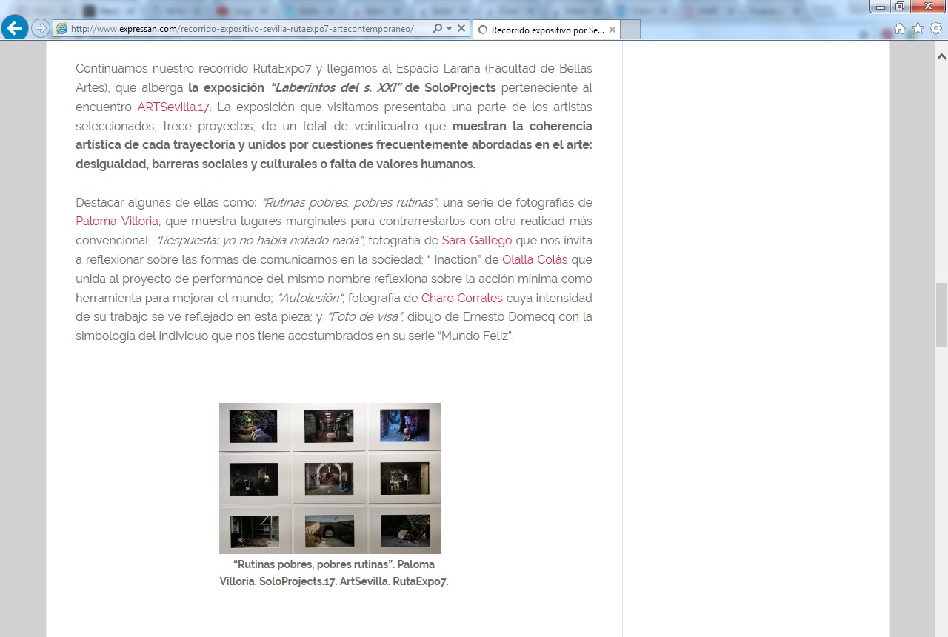Open the Tools gear icon
Viewport: 948px width, 637px height.
point(935,29)
